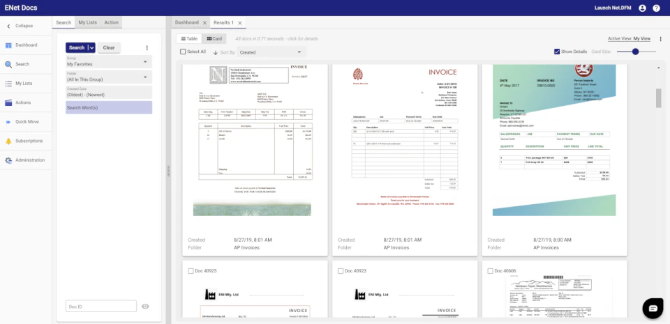Screen dimensions: 670x324
Task: Switch to Action tab
Action: (112, 22)
